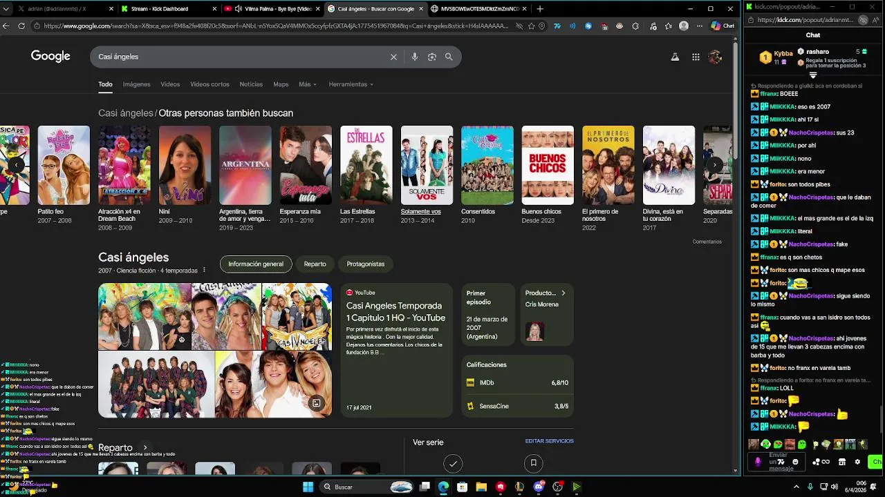
Task: Open Edge settings and more menu
Action: pyautogui.click(x=700, y=26)
